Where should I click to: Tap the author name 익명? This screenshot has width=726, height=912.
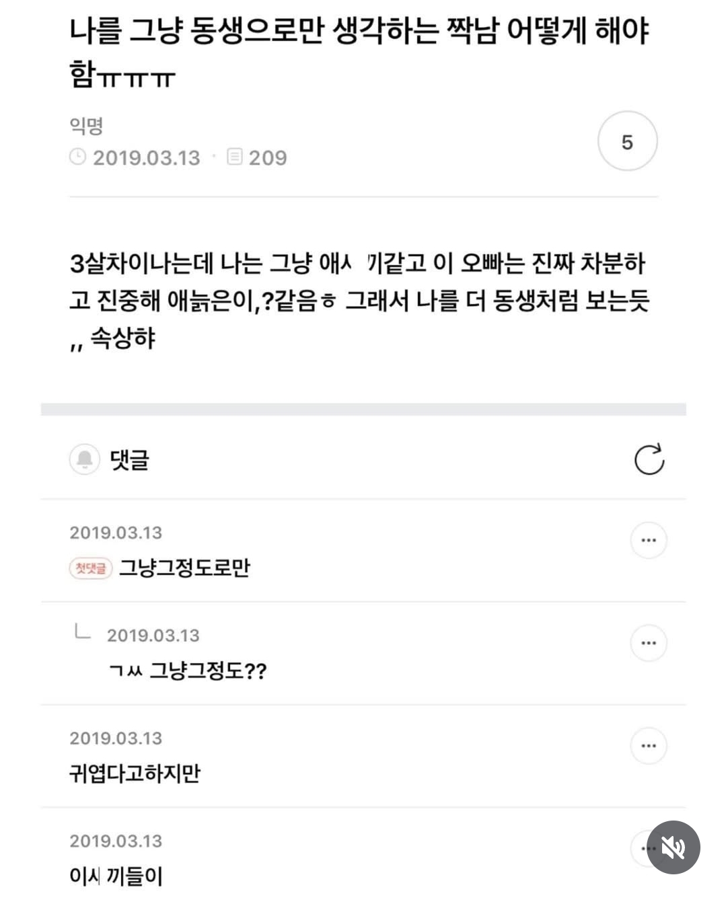click(x=86, y=126)
